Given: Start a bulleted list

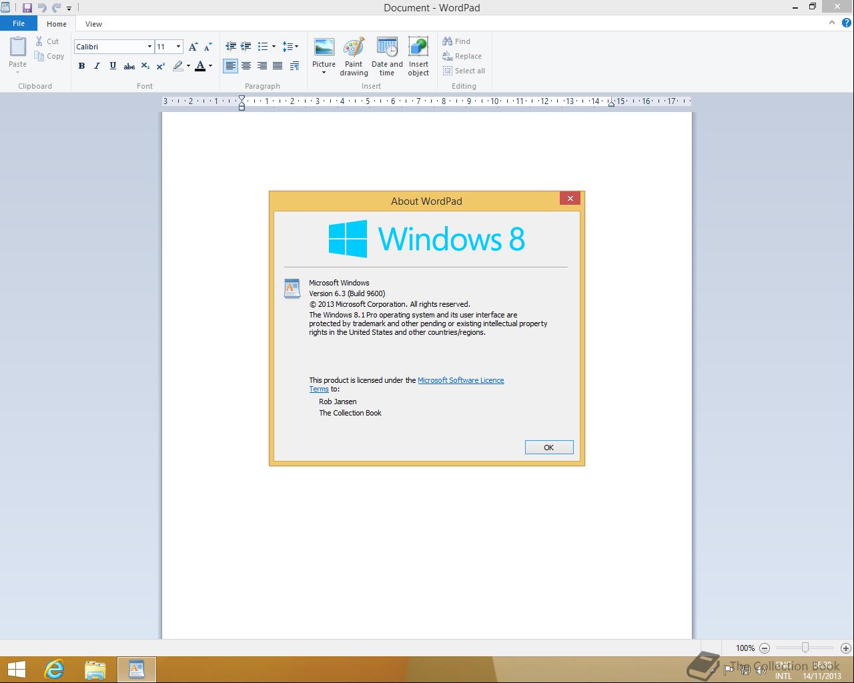Looking at the screenshot, I should point(263,47).
